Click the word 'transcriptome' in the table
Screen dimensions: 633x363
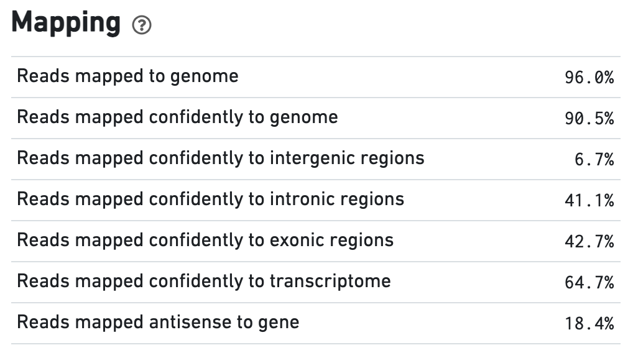coord(330,282)
